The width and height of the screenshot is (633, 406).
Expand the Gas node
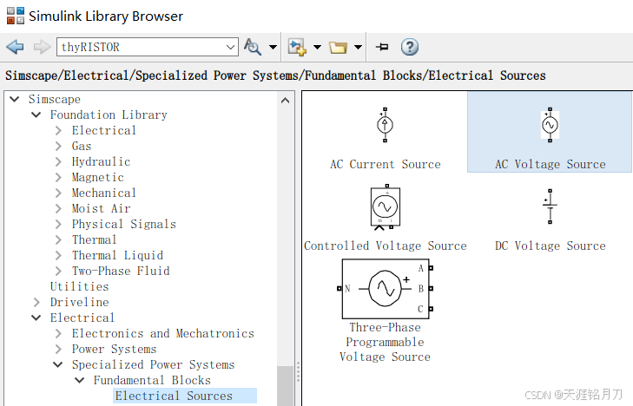click(x=58, y=147)
